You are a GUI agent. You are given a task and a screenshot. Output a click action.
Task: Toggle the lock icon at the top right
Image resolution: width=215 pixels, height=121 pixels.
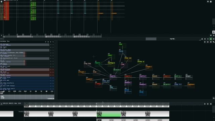(211, 1)
